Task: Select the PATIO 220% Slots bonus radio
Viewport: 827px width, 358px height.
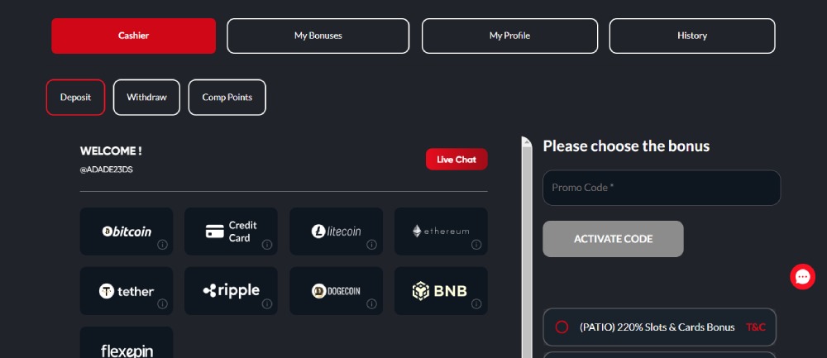Action: tap(562, 327)
